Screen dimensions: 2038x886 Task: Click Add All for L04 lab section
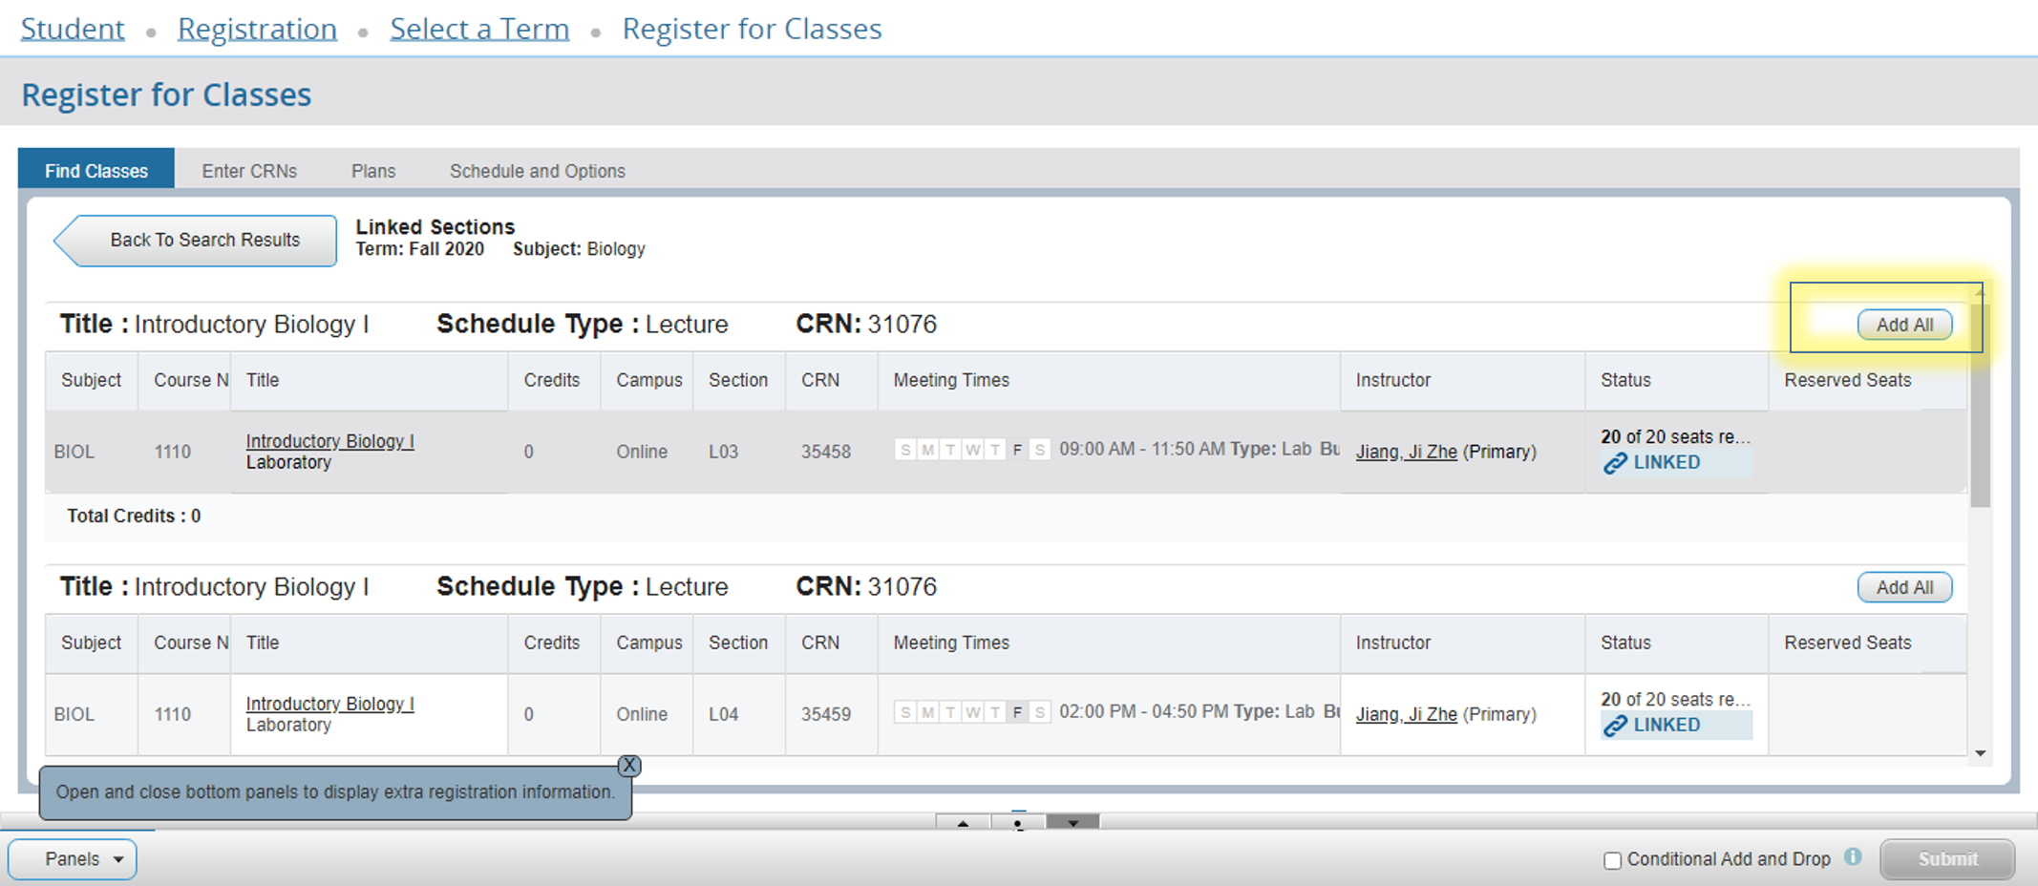[x=1904, y=587]
